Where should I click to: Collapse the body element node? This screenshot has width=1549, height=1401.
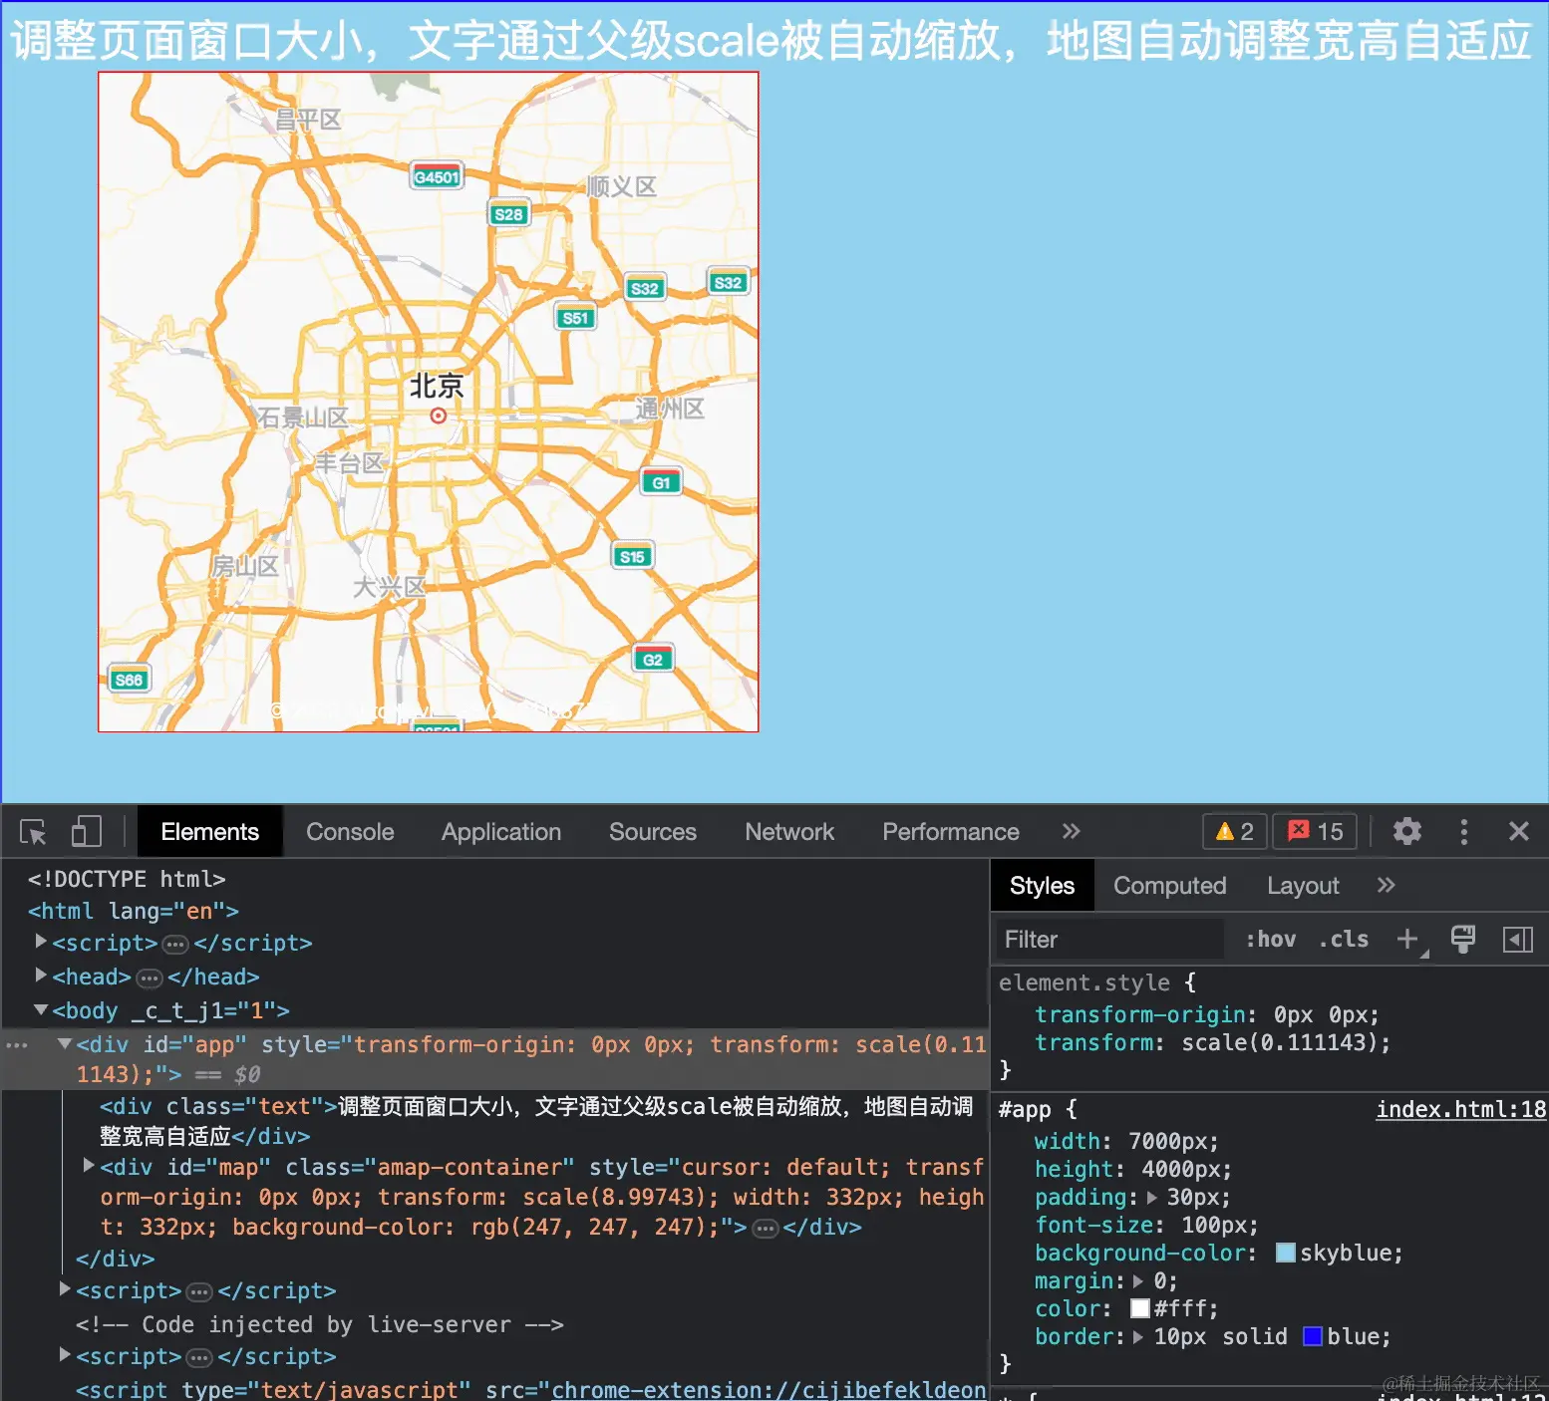[x=41, y=1010]
